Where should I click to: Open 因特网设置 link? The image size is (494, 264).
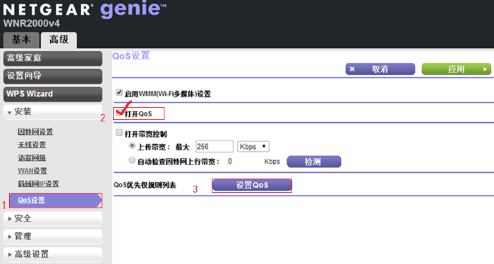[35, 132]
